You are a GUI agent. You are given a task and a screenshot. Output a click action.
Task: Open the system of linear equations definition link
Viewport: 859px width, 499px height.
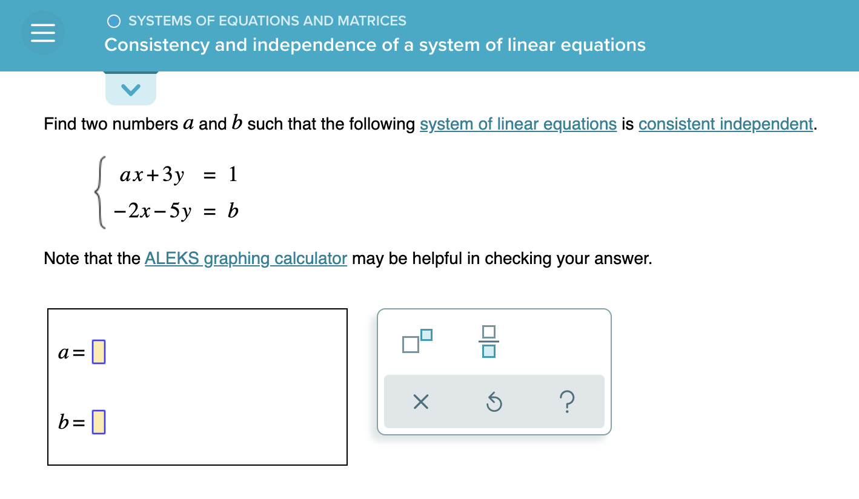coord(518,124)
